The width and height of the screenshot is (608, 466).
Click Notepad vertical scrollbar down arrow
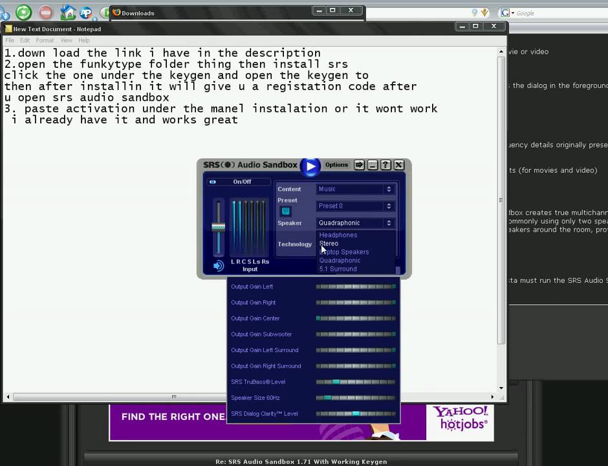(x=501, y=388)
